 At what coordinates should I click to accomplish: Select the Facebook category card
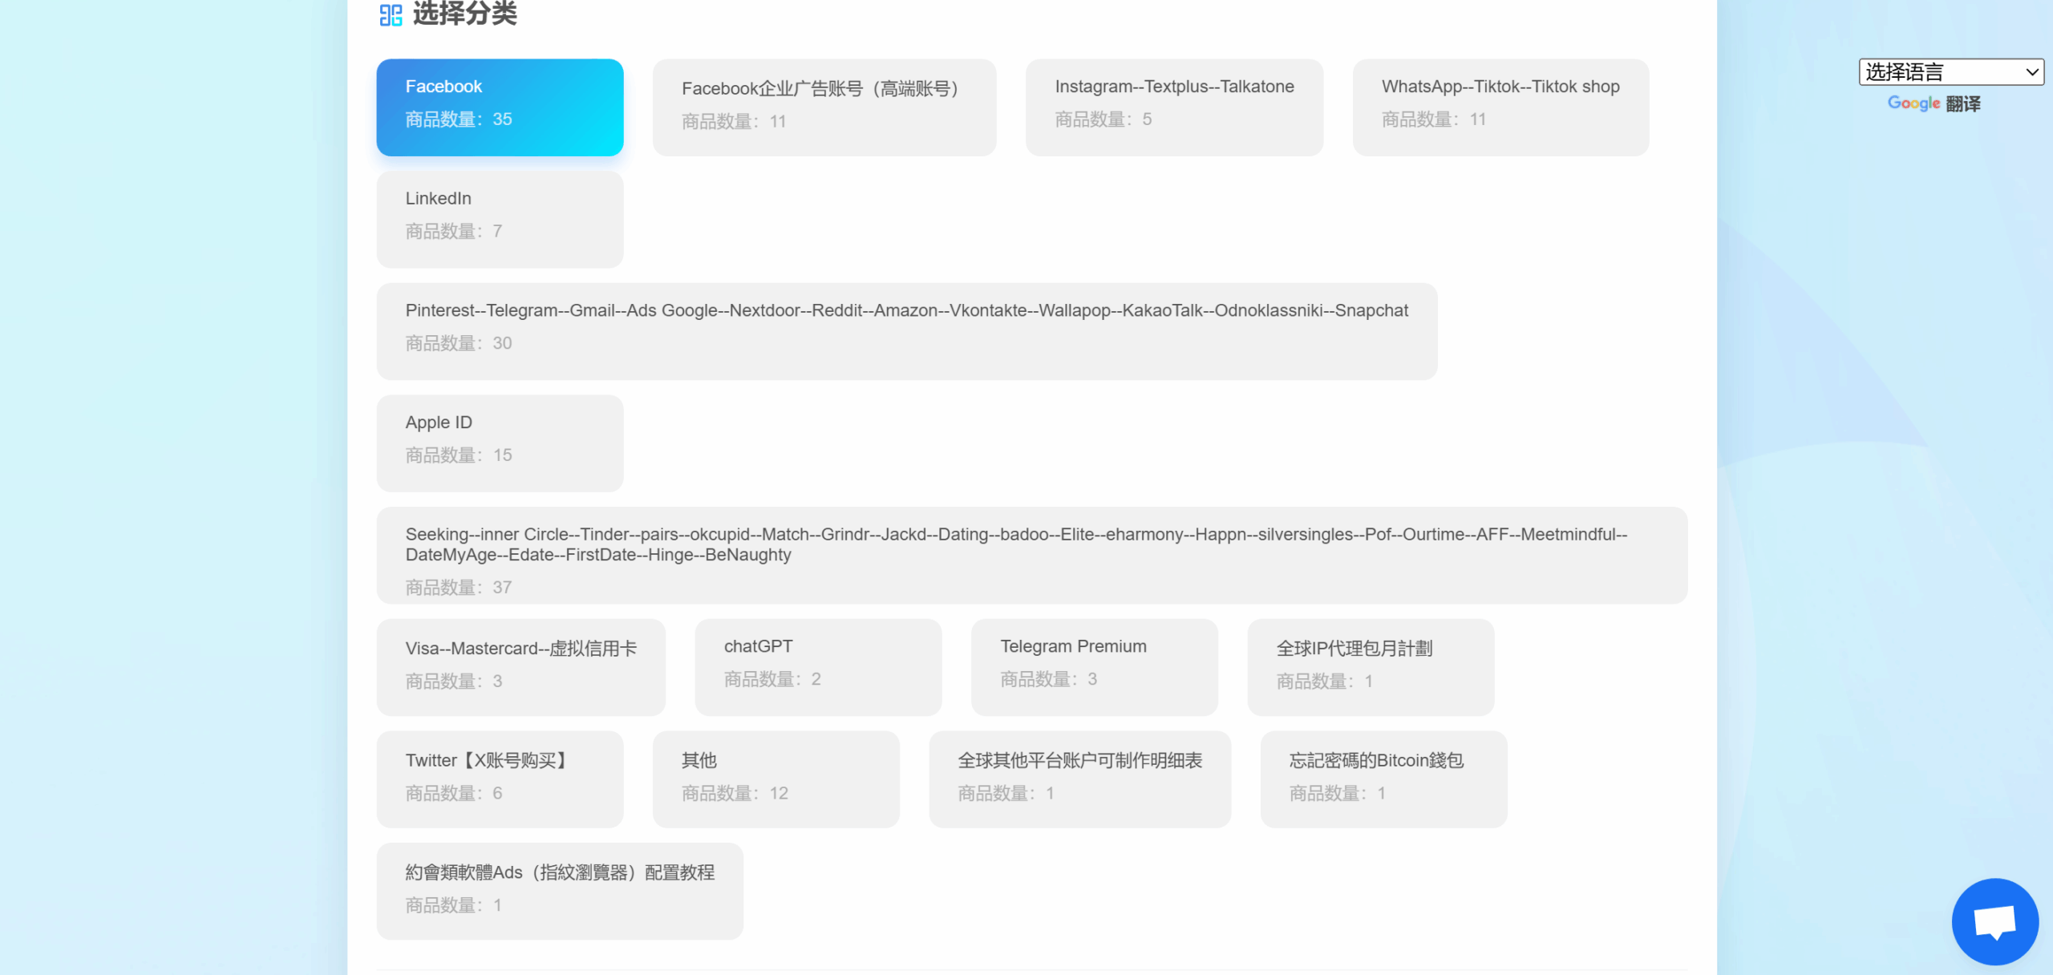pyautogui.click(x=500, y=107)
